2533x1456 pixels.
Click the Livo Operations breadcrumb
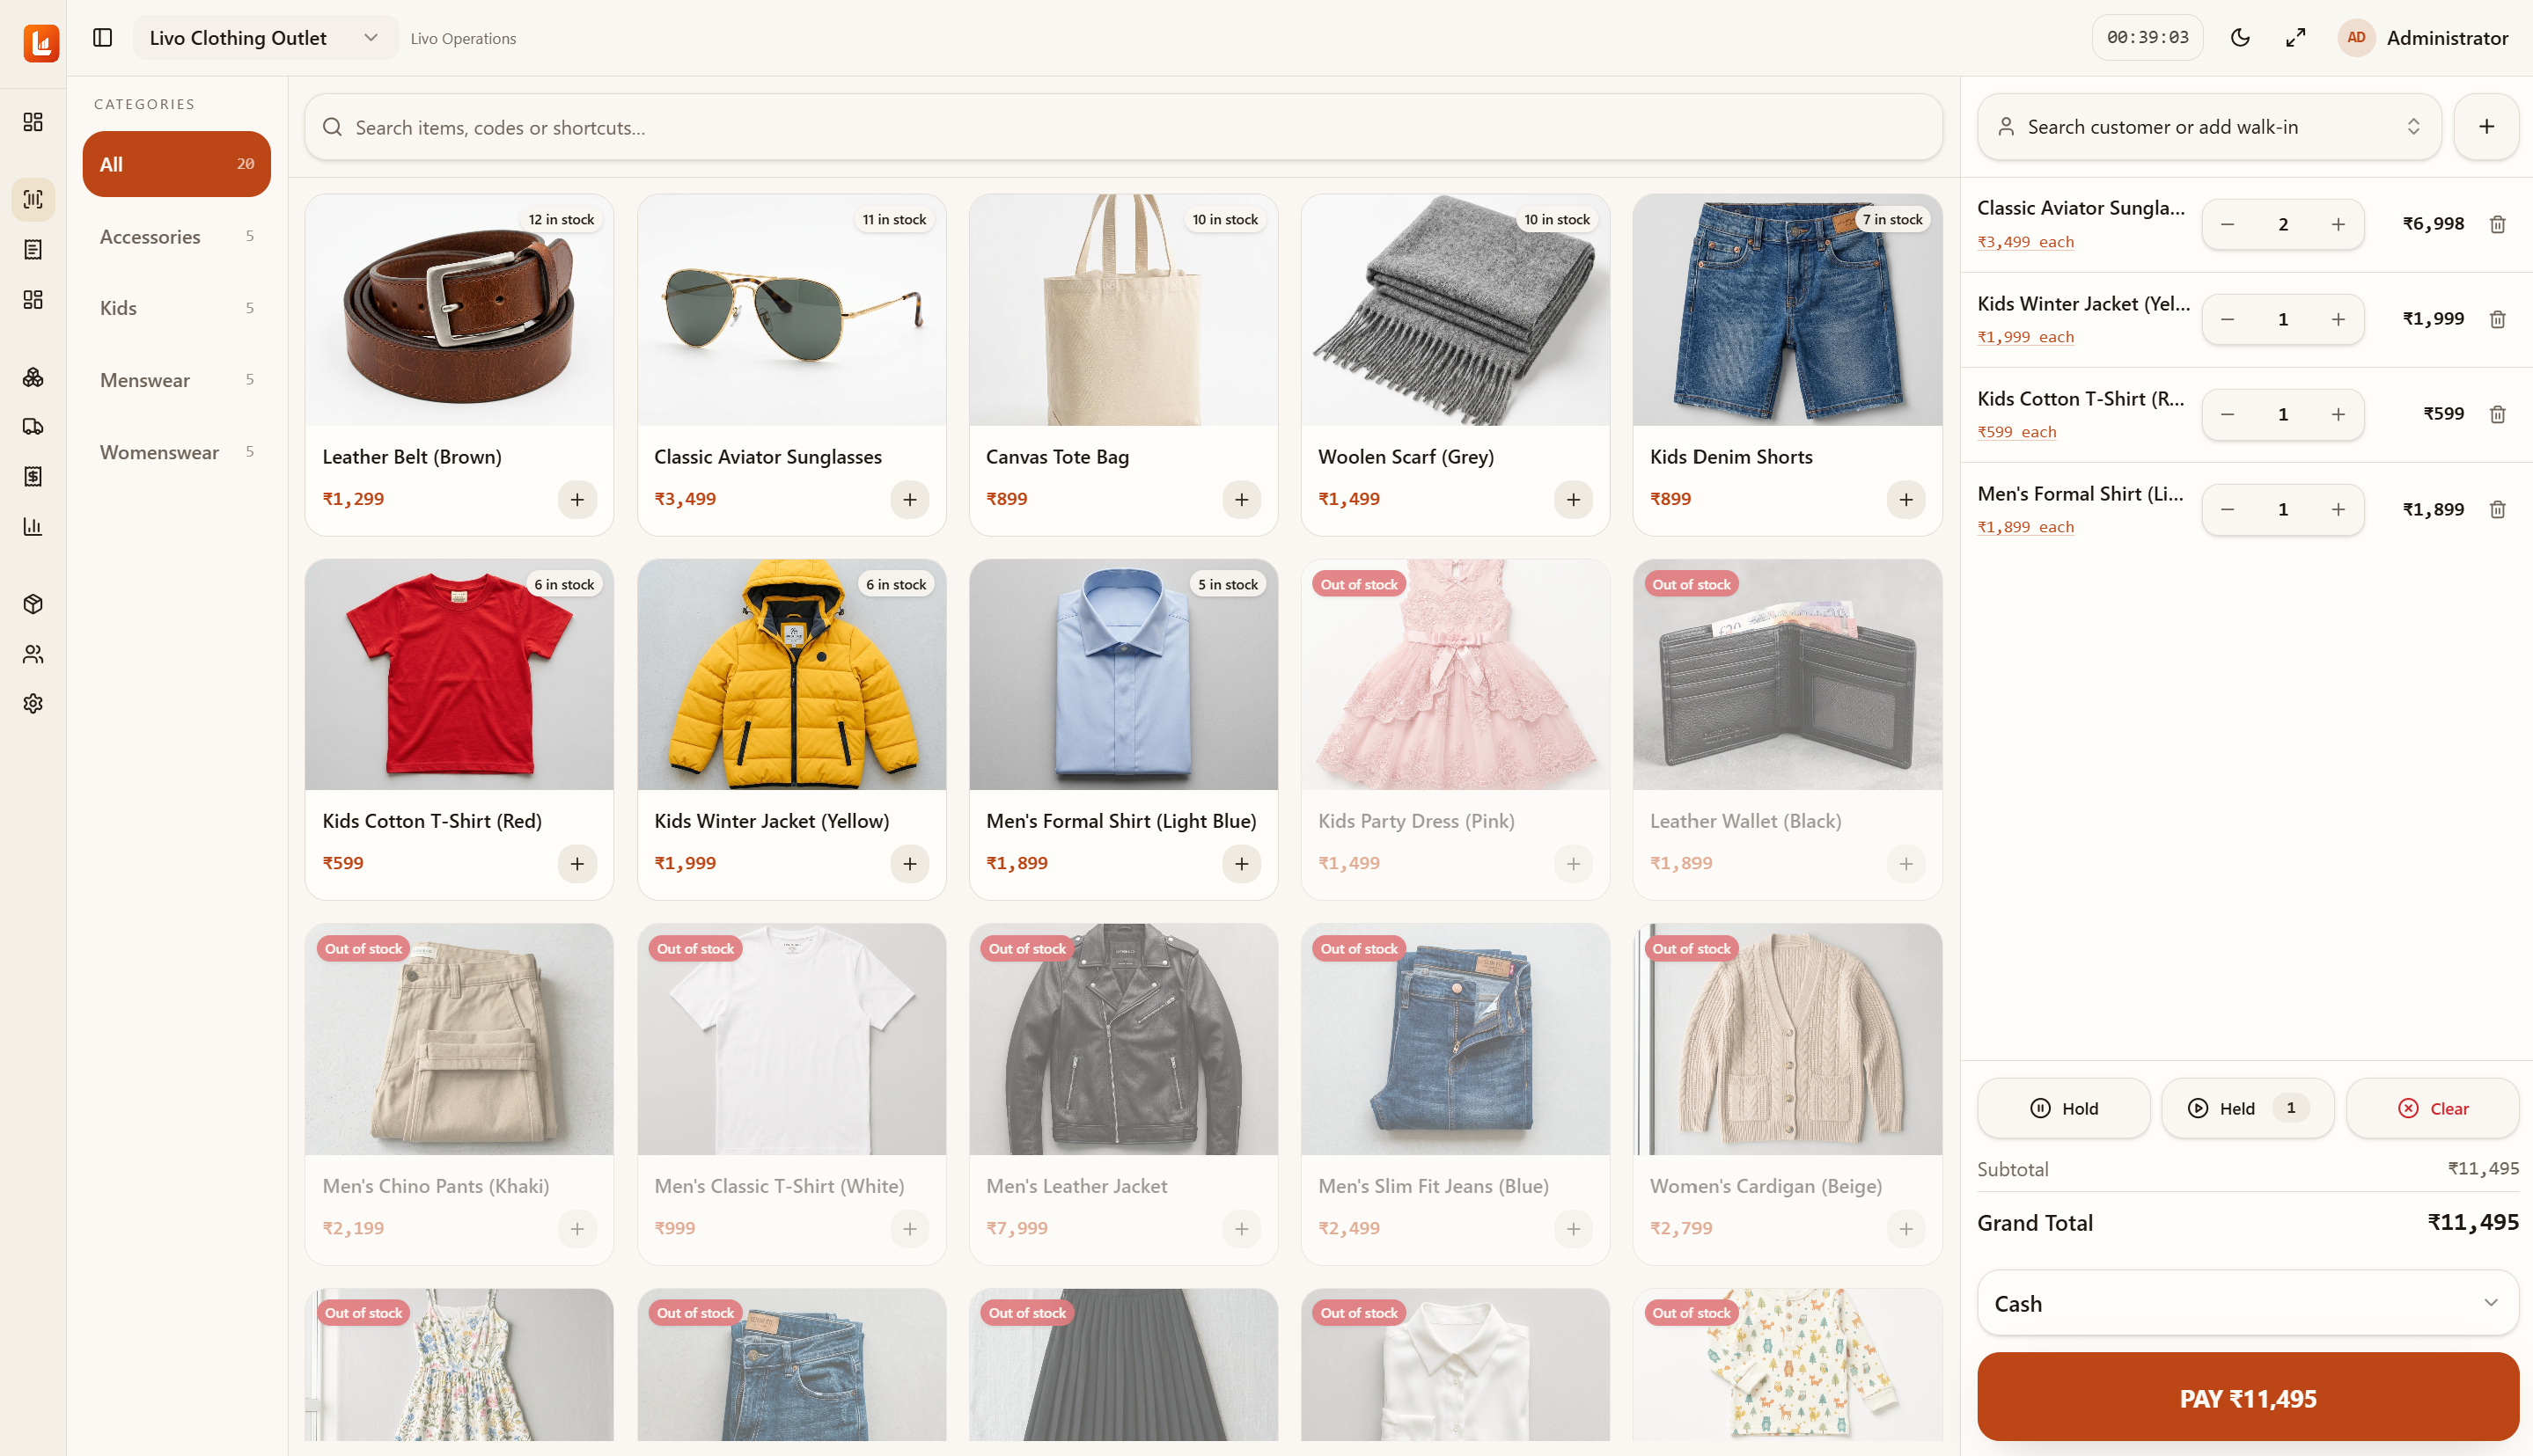[463, 38]
